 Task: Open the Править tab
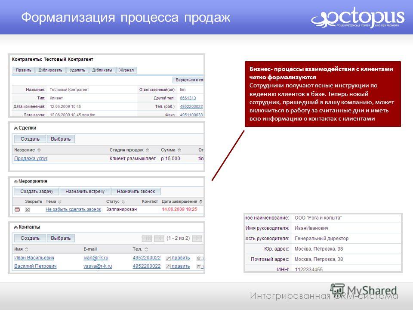pyautogui.click(x=24, y=70)
